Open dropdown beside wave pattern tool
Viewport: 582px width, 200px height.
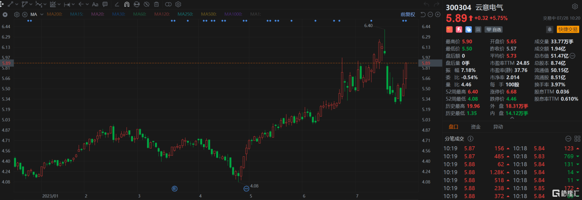pos(45,4)
